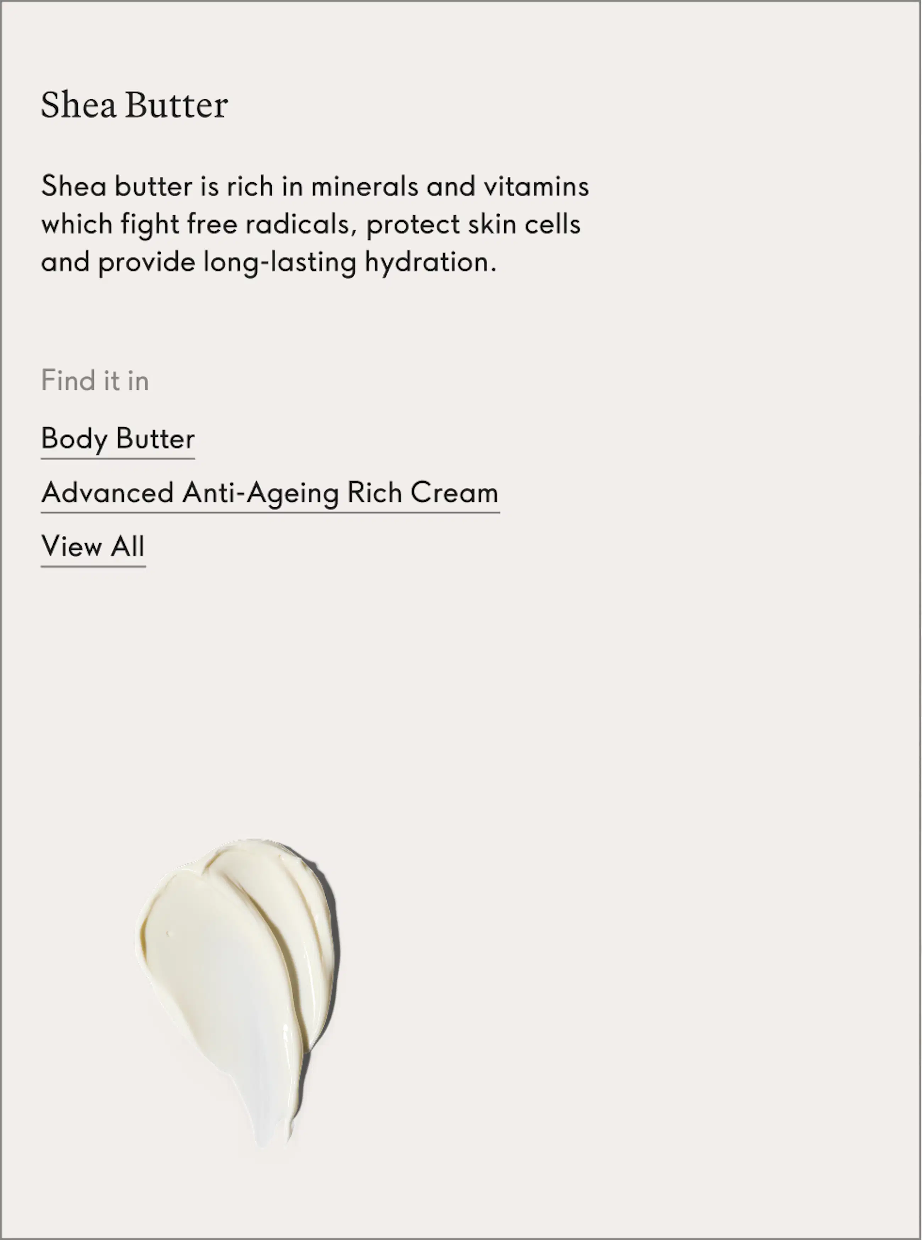Click the word 'Butter' in the Body Butter link
The height and width of the screenshot is (1240, 922).
pyautogui.click(x=156, y=439)
